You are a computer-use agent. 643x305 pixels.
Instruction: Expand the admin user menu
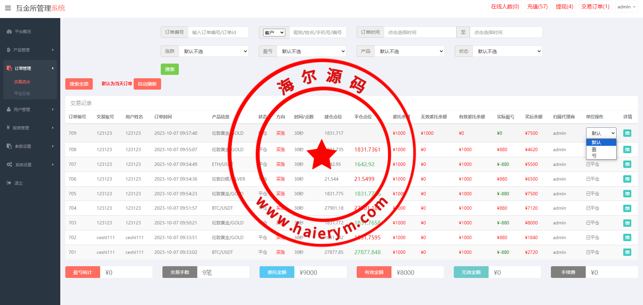tap(626, 7)
